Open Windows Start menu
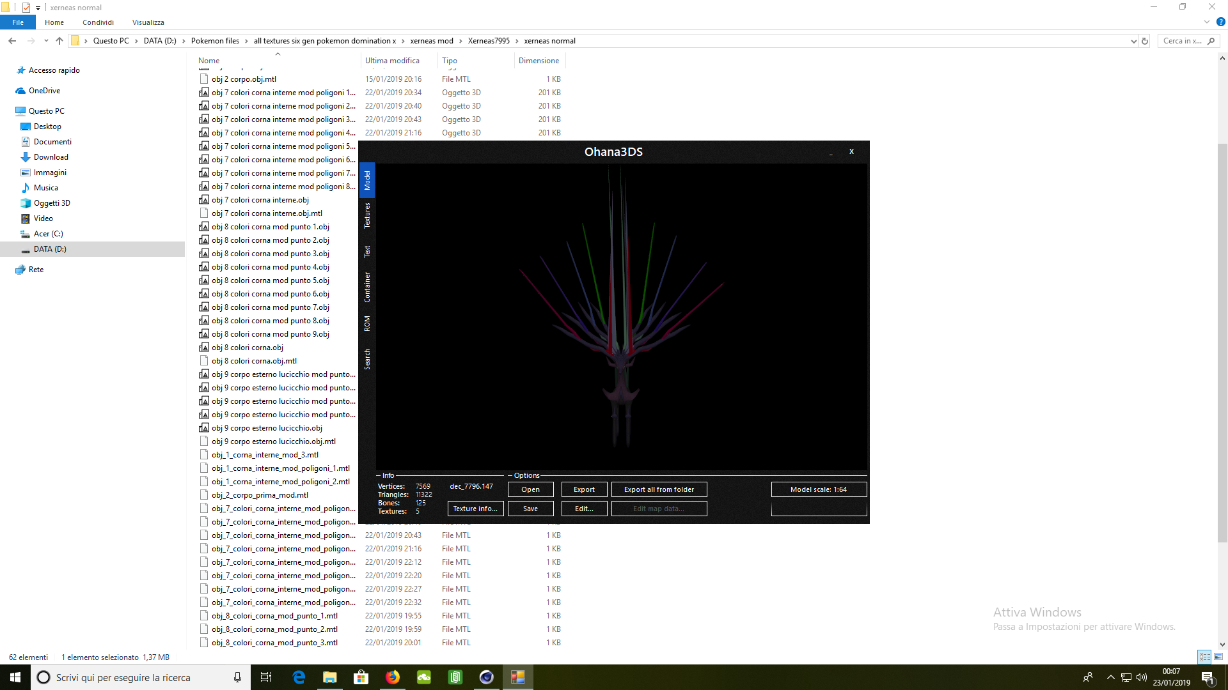The width and height of the screenshot is (1228, 690). pyautogui.click(x=15, y=677)
